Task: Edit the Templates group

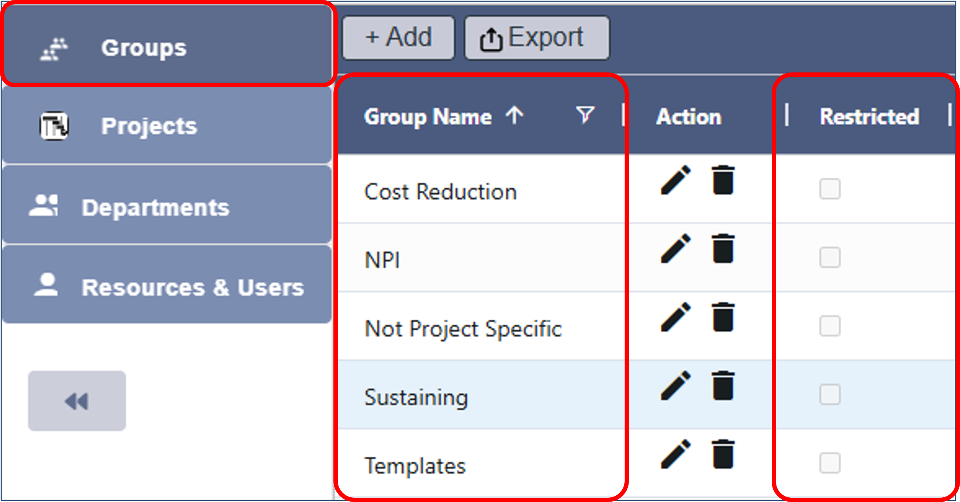Action: (675, 454)
